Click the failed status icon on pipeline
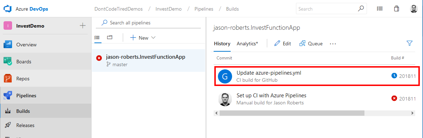423x138 pixels. [99, 58]
